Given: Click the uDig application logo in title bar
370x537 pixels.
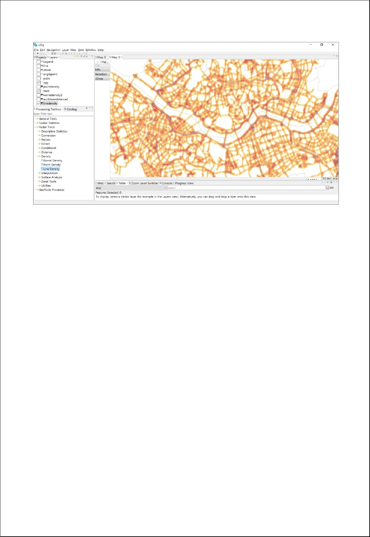Looking at the screenshot, I should click(x=35, y=45).
